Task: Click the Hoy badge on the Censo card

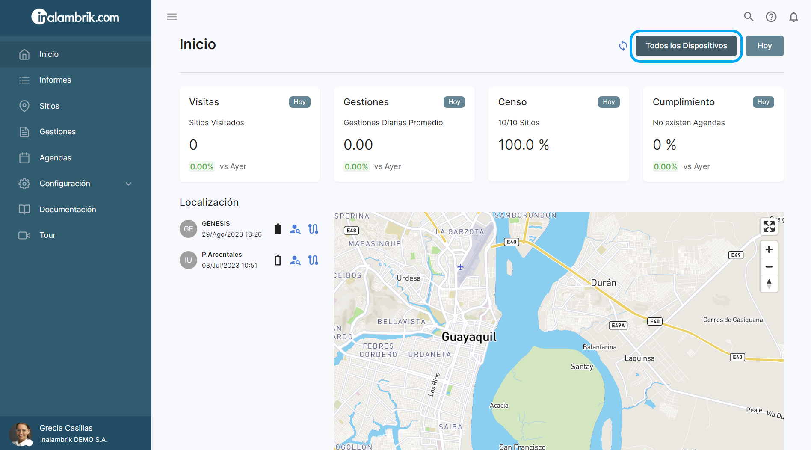Action: 609,102
